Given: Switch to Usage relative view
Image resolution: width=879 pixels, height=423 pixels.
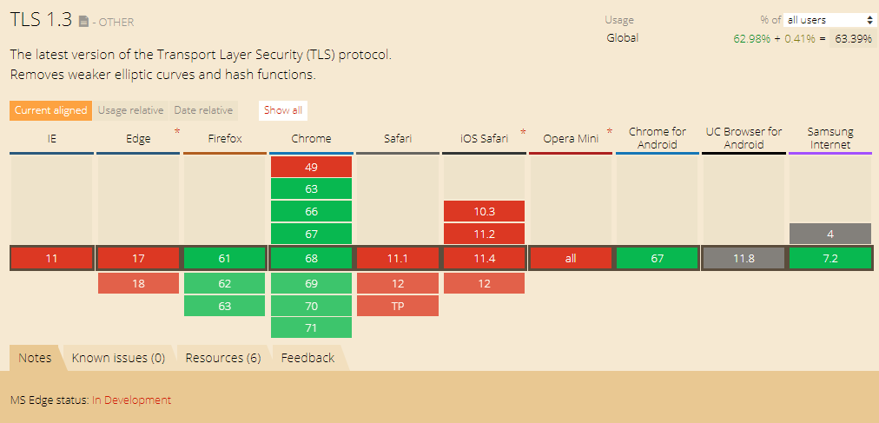Looking at the screenshot, I should pyautogui.click(x=130, y=110).
